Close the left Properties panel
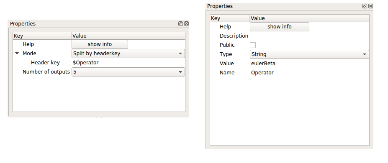 click(187, 24)
